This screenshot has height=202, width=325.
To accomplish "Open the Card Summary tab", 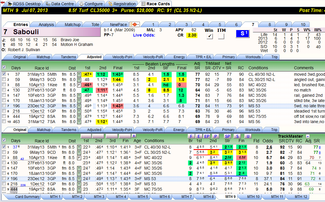I will click(x=27, y=197).
